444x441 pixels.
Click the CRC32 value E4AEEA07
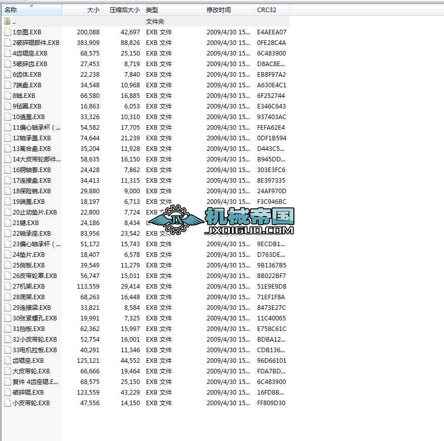[272, 32]
